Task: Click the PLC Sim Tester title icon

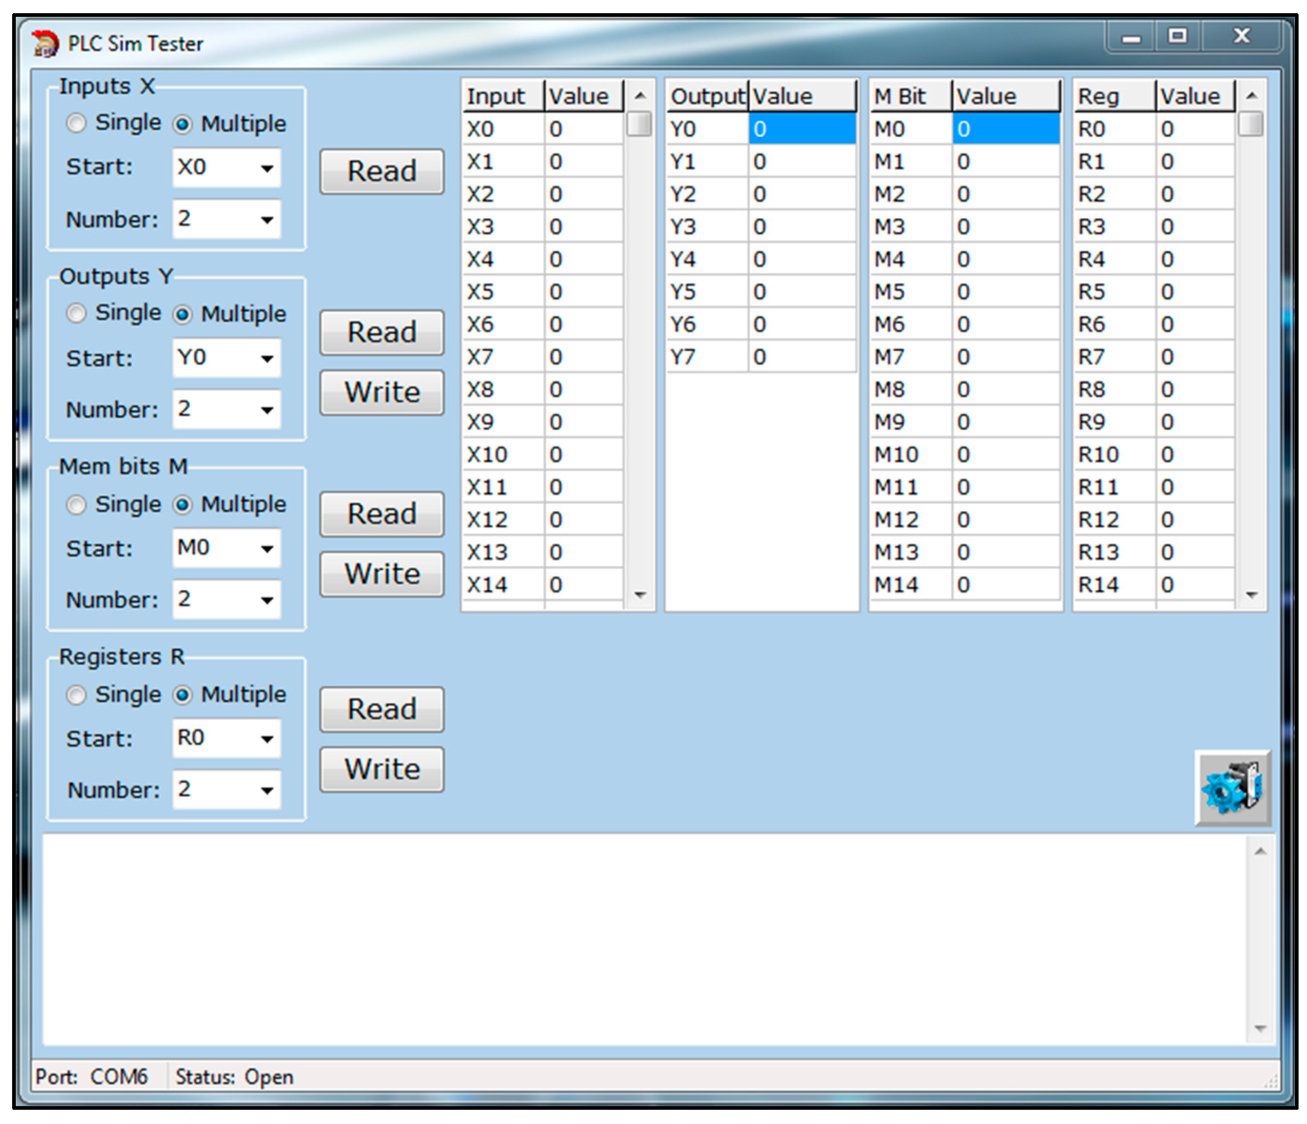Action: tap(45, 44)
